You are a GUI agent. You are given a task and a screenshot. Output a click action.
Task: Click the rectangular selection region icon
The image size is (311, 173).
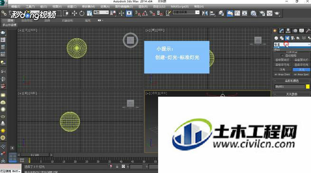[59, 13]
